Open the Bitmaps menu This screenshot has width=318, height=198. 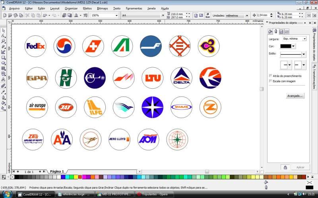103,8
